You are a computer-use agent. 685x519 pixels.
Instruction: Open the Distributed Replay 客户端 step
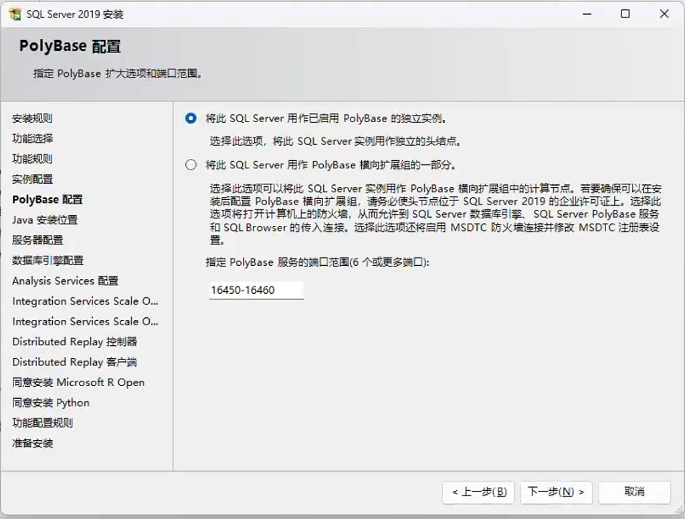[x=74, y=362]
